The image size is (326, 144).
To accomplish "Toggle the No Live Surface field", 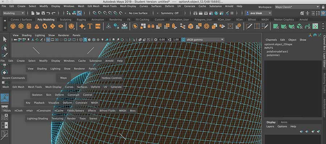I will coord(138,13).
